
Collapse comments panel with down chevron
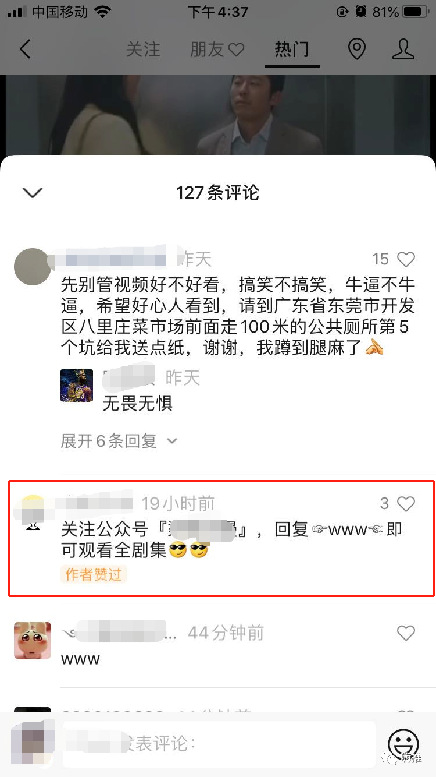[x=32, y=193]
